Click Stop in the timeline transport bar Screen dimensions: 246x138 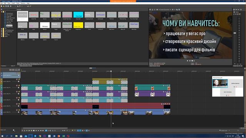point(34,130)
